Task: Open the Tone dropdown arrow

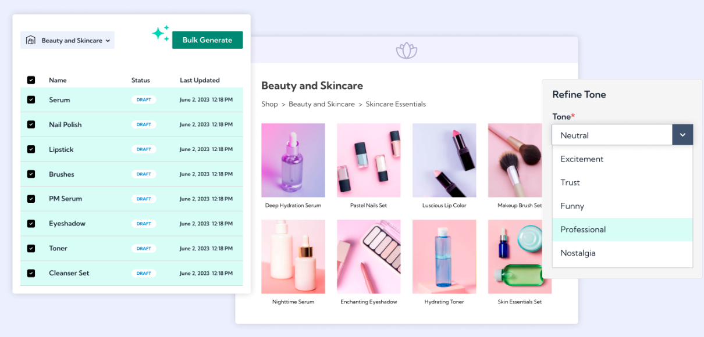Action: [x=682, y=135]
